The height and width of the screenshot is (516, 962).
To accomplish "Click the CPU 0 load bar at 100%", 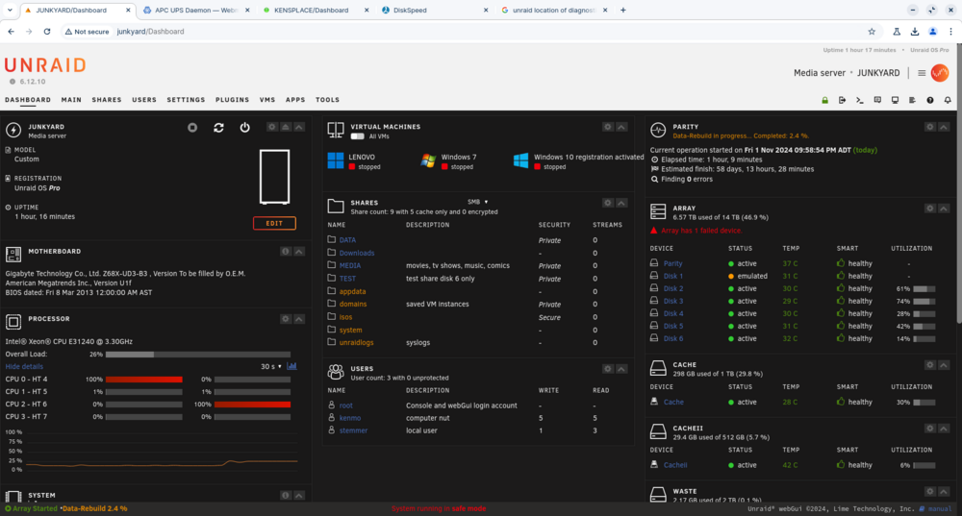I will pyautogui.click(x=143, y=380).
